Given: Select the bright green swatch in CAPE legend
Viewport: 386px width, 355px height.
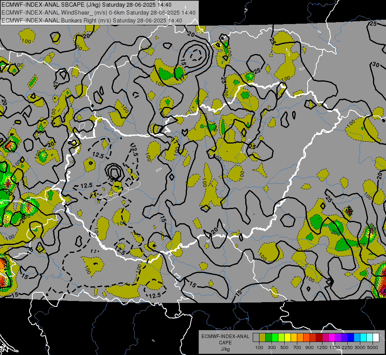Looking at the screenshot, I should pos(275,338).
